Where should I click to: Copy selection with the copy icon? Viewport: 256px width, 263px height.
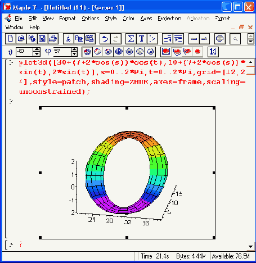click(79, 39)
